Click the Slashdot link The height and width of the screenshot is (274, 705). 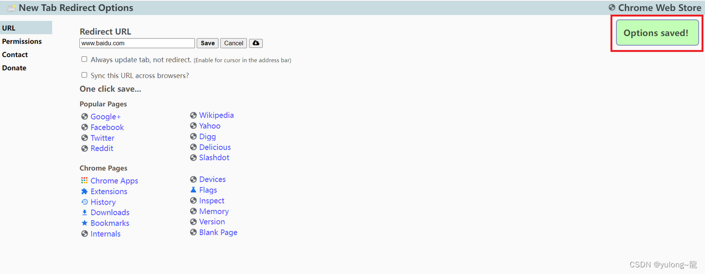214,157
